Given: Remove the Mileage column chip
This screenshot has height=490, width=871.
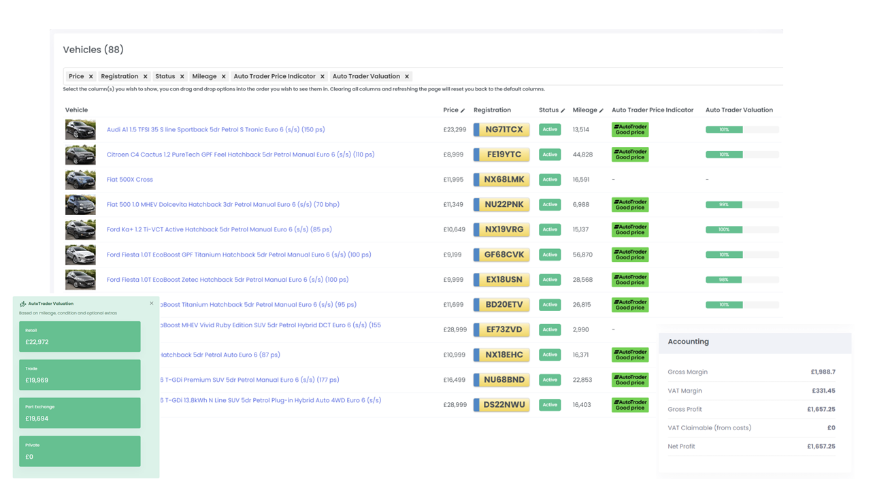Looking at the screenshot, I should pos(224,77).
